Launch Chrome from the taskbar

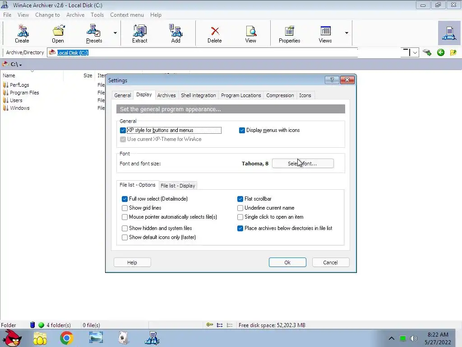click(67, 338)
